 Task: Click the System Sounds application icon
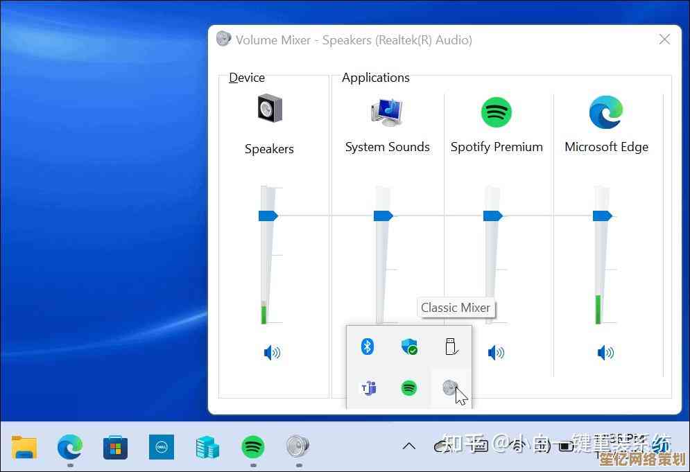pyautogui.click(x=386, y=111)
